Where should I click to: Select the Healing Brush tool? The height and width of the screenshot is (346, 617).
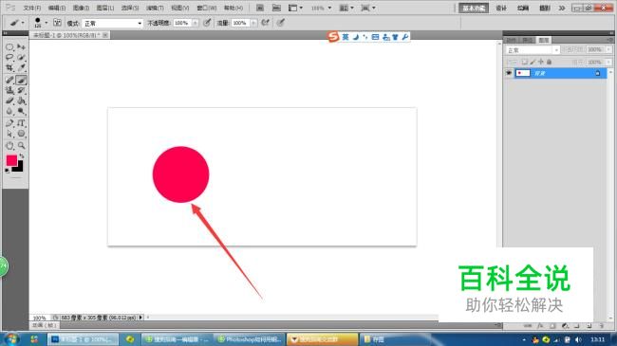pos(9,80)
